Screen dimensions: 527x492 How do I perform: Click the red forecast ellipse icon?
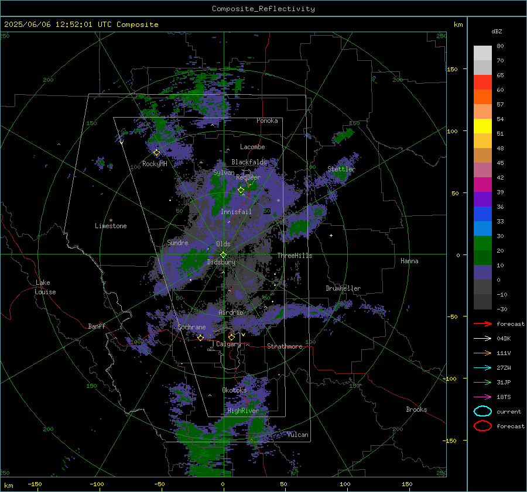click(482, 426)
